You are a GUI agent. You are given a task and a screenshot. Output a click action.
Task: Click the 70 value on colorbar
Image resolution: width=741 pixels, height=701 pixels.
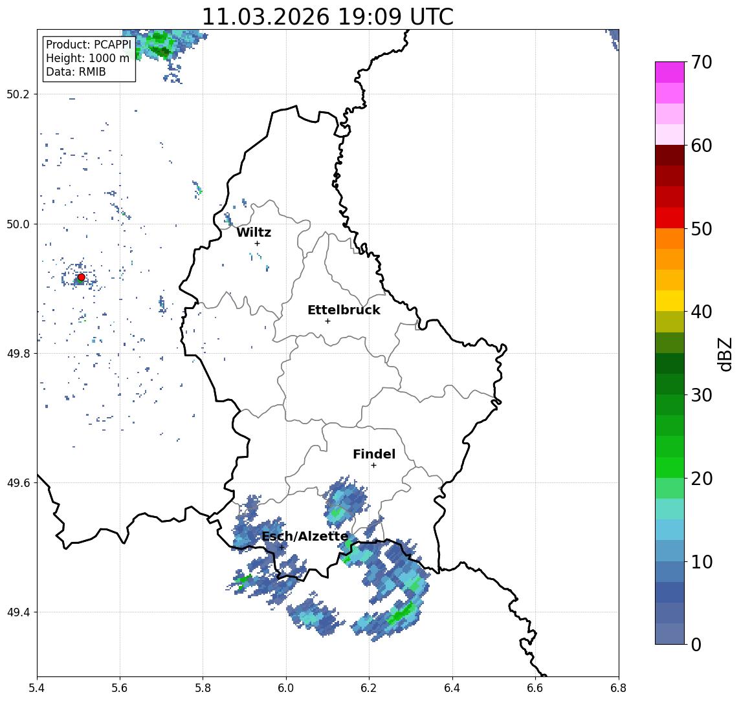tap(702, 62)
